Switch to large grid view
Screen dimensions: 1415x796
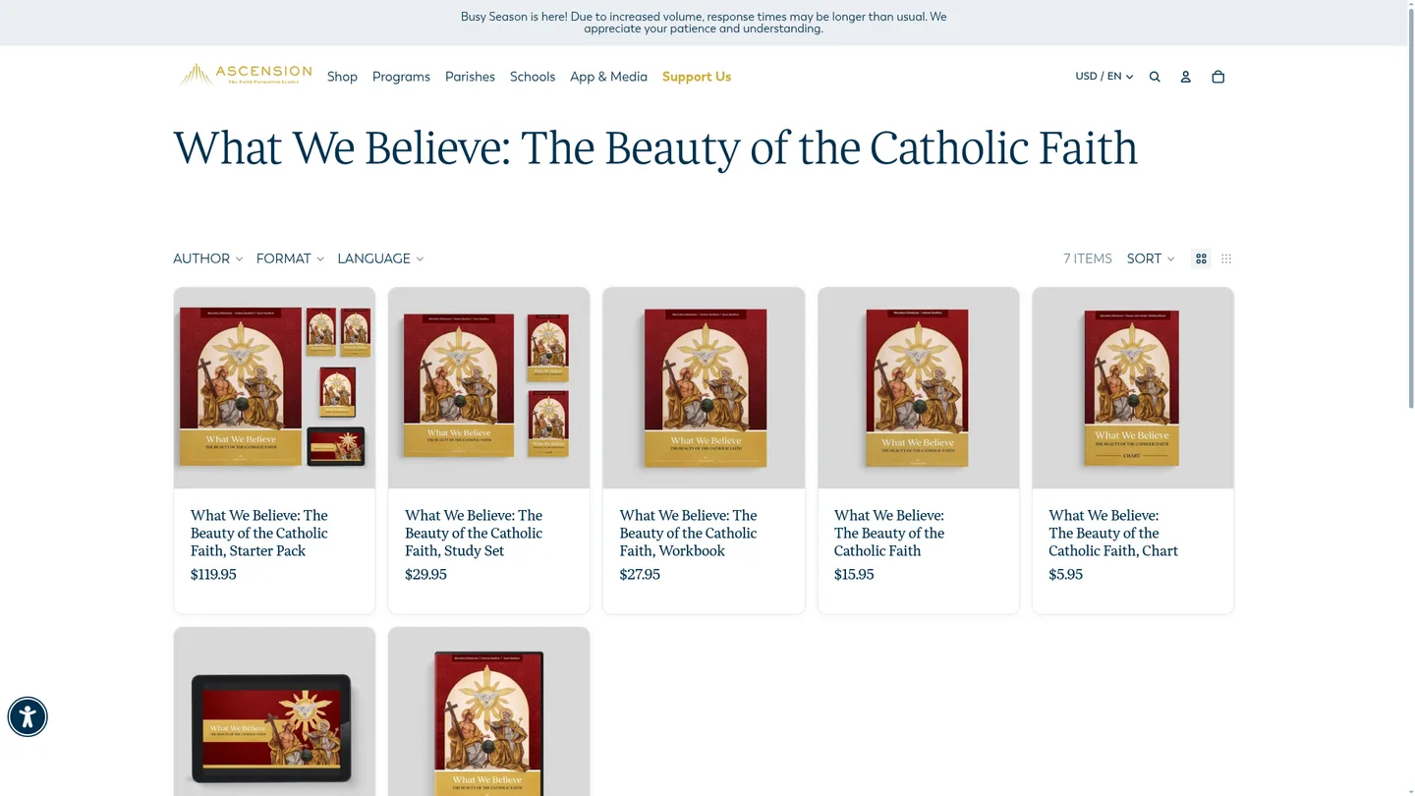click(1201, 258)
